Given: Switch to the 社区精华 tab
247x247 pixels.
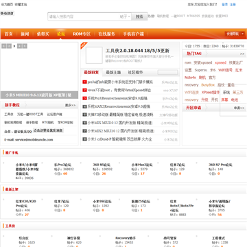Looking at the screenshot, I should coord(135,72).
